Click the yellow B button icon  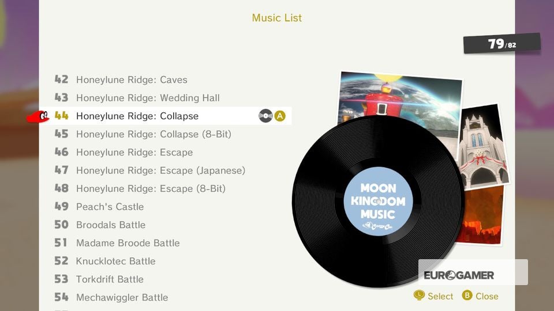[467, 295]
